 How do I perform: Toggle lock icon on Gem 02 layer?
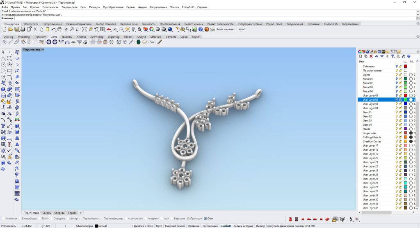tap(400, 116)
